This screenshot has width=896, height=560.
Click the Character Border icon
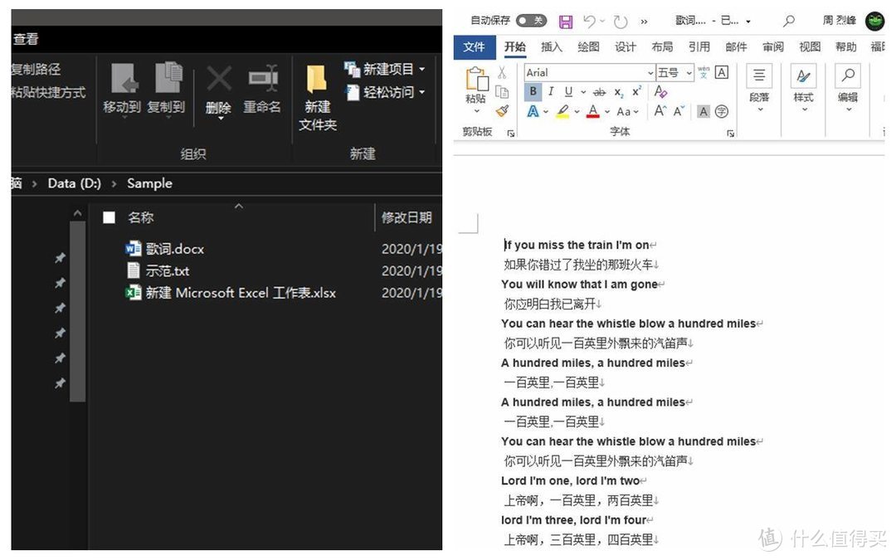pos(722,72)
